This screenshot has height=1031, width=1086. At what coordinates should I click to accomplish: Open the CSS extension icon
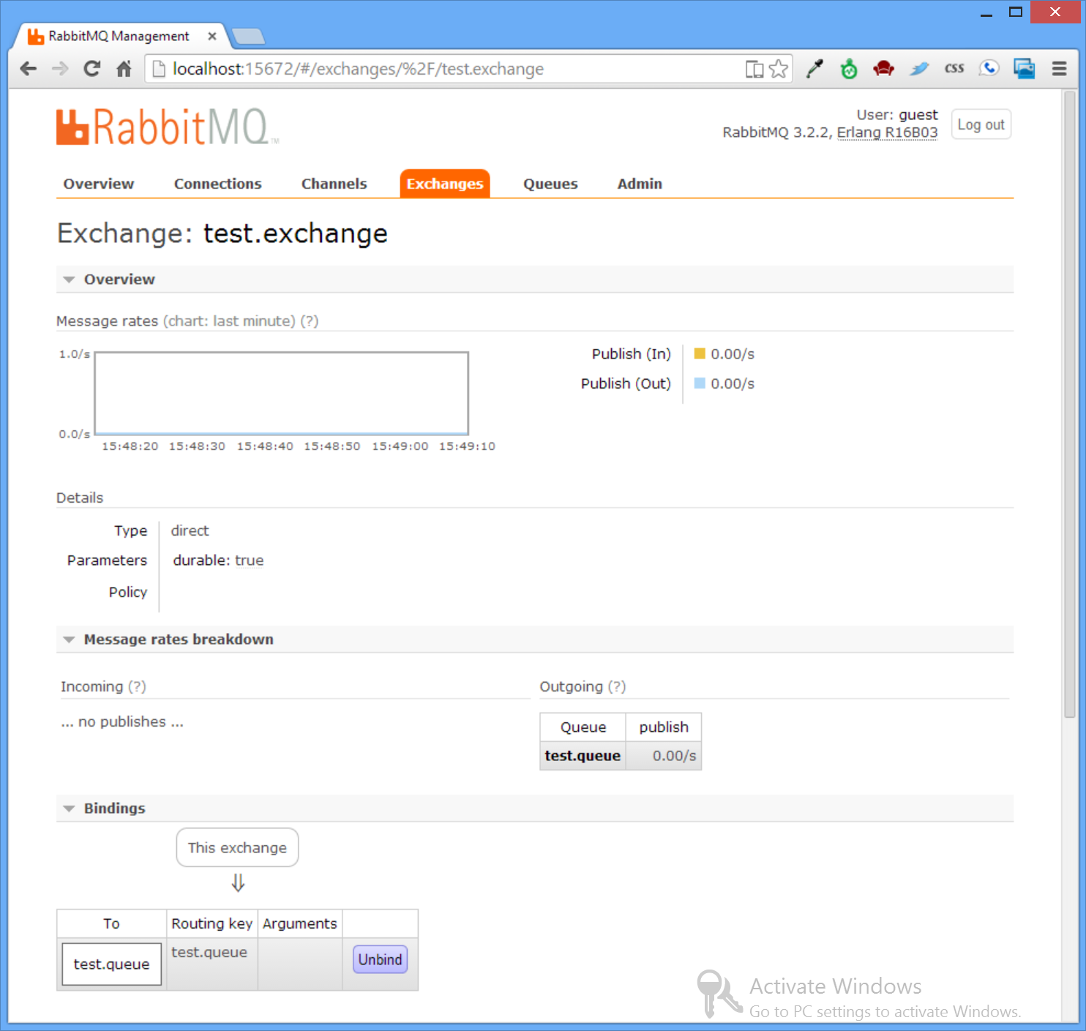(954, 69)
